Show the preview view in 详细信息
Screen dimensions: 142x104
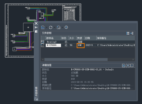[128, 65]
